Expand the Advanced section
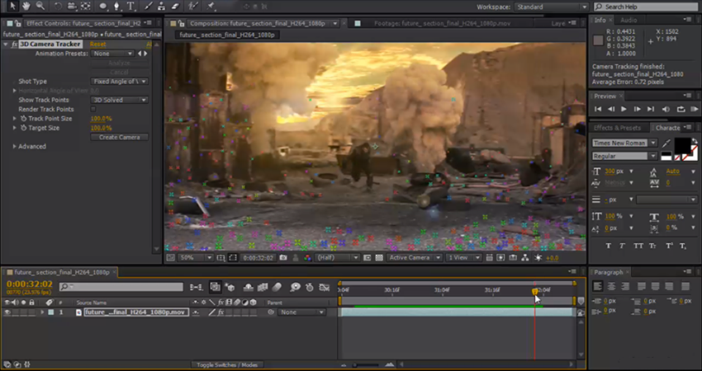702x371 pixels. coord(14,146)
